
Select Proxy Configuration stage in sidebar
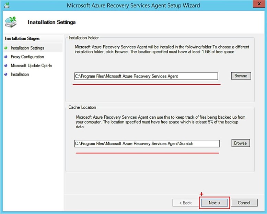(27, 57)
